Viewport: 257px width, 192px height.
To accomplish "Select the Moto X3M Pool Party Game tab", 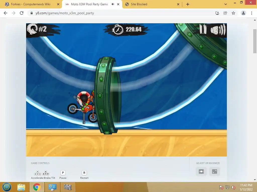I will click(89, 4).
